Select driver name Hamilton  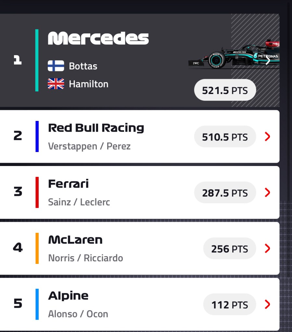coord(89,84)
